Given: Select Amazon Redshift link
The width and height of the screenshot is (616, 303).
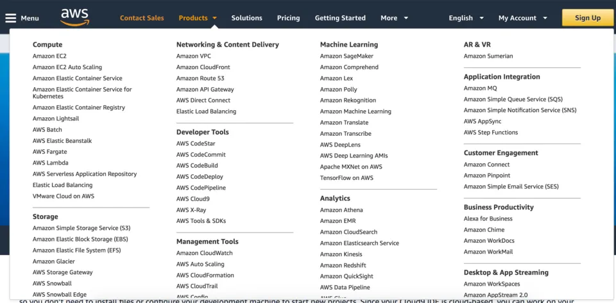Looking at the screenshot, I should (343, 265).
